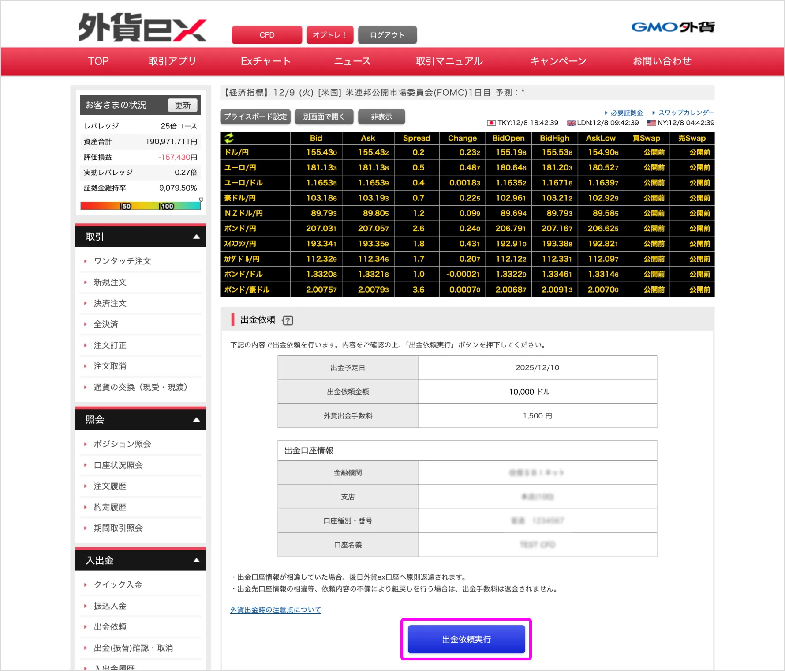The height and width of the screenshot is (671, 785).
Task: Collapse the 入出金 sidebar section
Action: [196, 561]
